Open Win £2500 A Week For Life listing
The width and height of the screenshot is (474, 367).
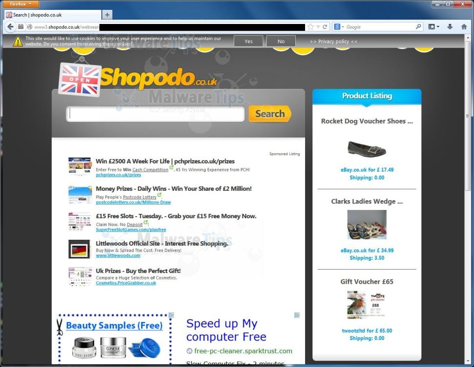coord(165,161)
